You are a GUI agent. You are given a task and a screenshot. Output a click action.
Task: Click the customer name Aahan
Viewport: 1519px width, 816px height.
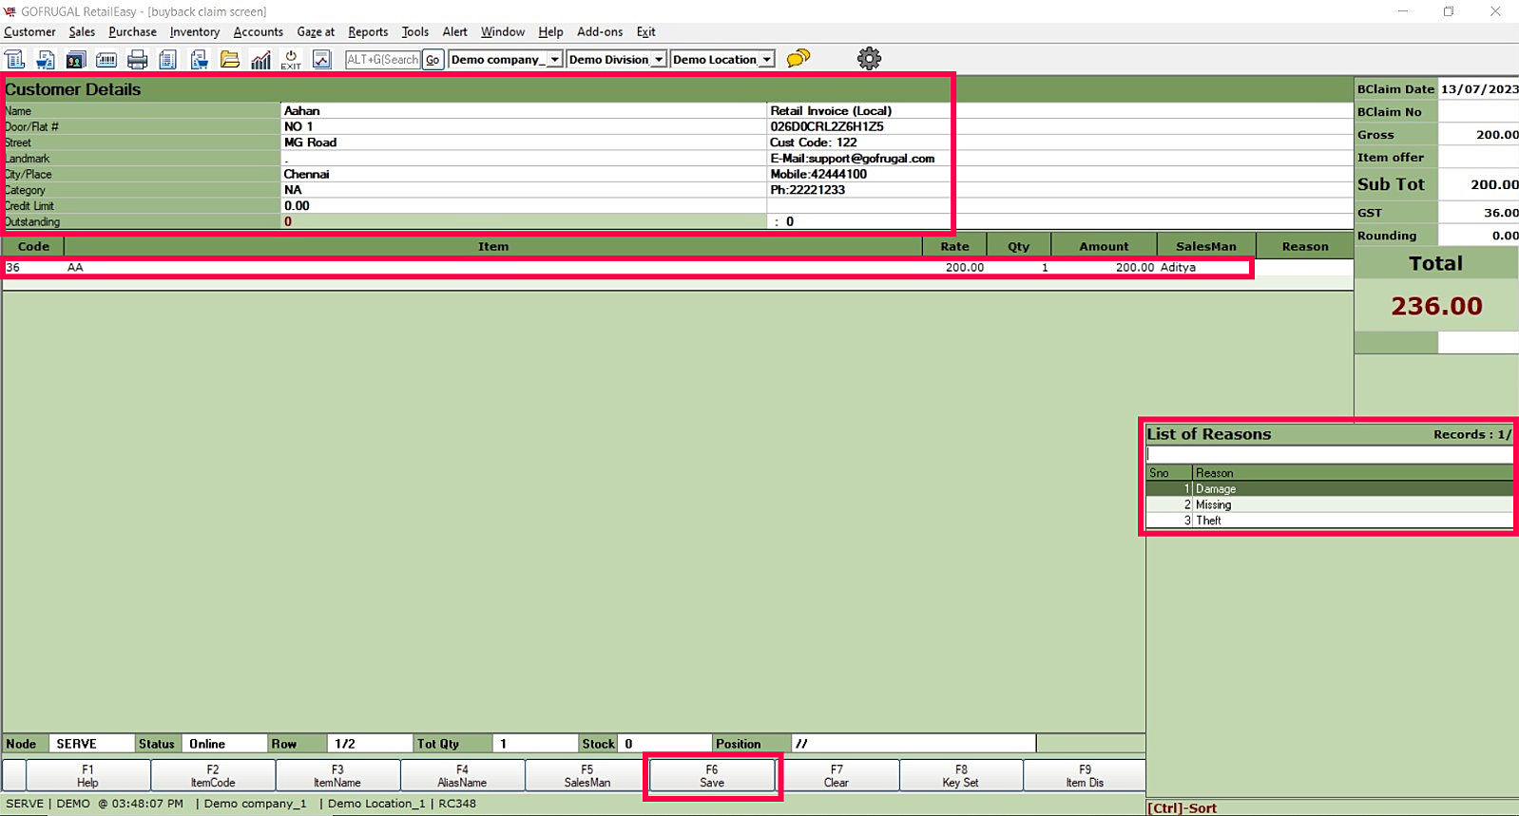[x=302, y=111]
